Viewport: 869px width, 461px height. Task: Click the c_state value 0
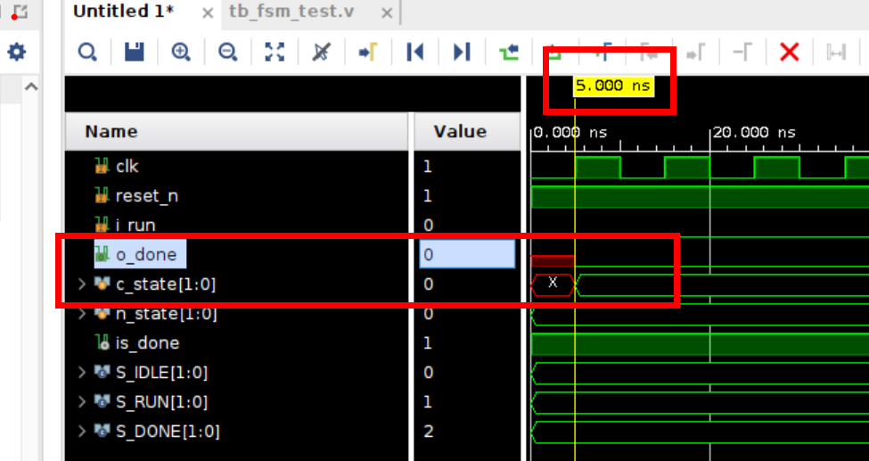pyautogui.click(x=428, y=284)
